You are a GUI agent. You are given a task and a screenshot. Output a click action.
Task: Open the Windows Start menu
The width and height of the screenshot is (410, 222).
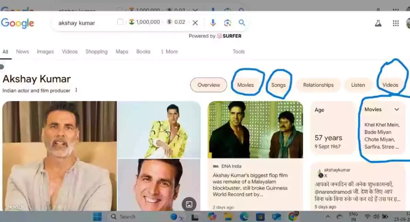pyautogui.click(x=97, y=217)
